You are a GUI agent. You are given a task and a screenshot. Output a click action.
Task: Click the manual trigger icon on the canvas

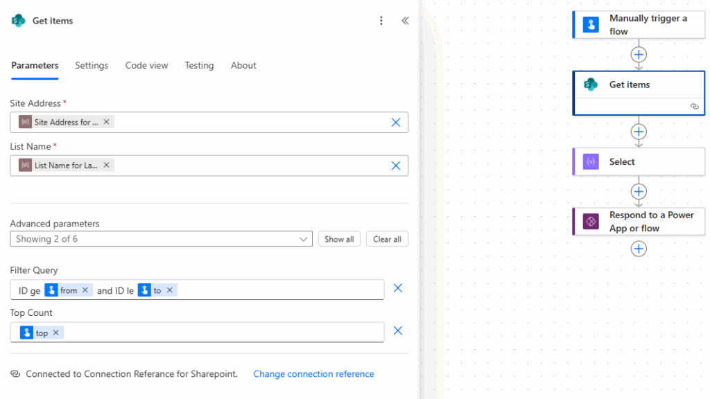(591, 24)
